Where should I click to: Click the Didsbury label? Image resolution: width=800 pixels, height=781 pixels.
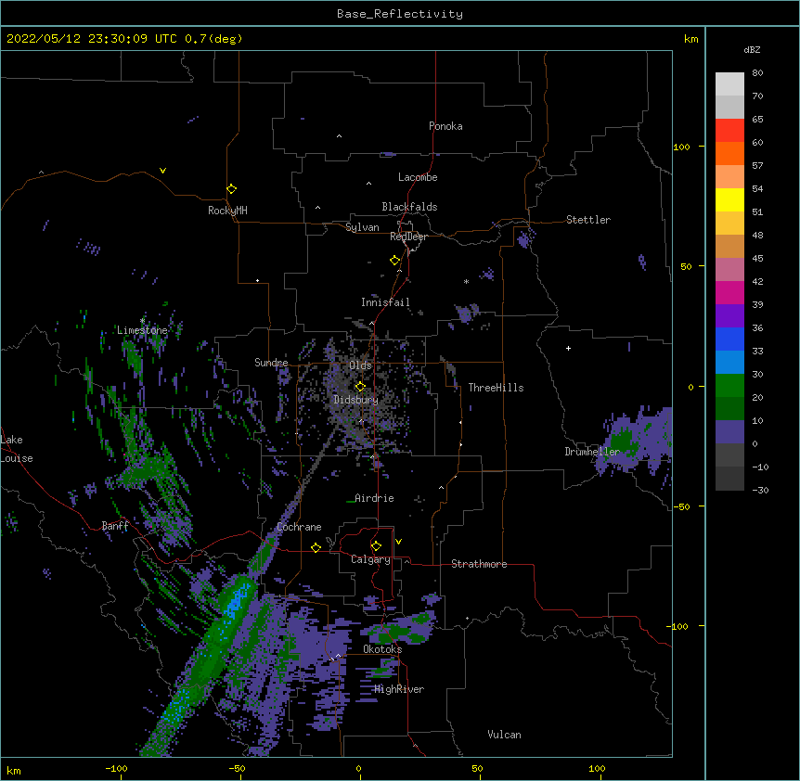[x=356, y=400]
